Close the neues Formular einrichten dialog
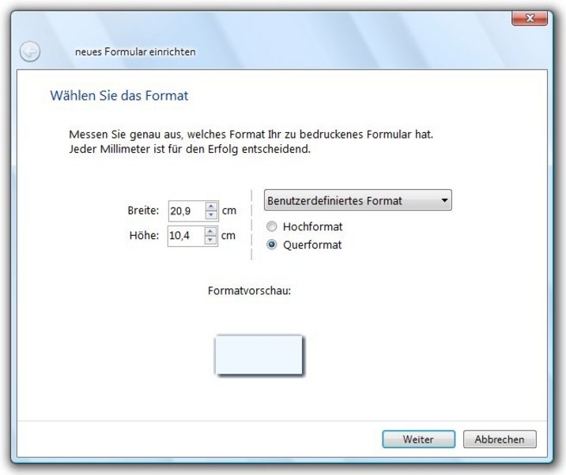 click(x=530, y=18)
